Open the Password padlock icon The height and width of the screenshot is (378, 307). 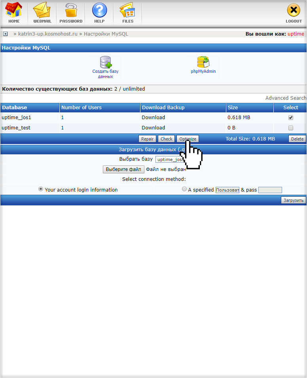[71, 11]
